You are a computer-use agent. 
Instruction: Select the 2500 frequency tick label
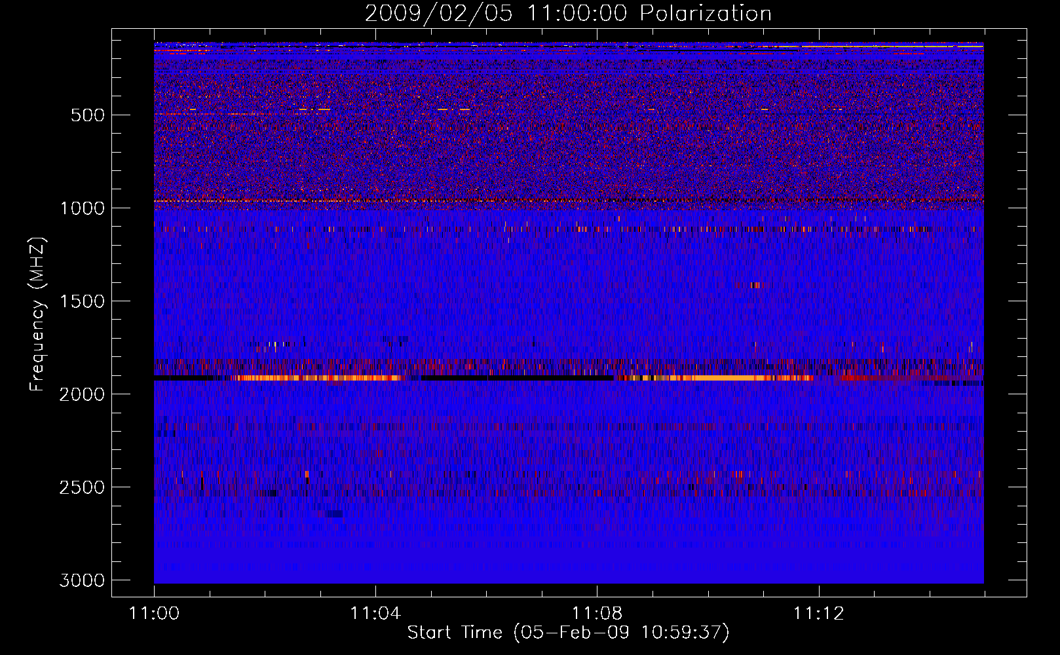[x=82, y=487]
